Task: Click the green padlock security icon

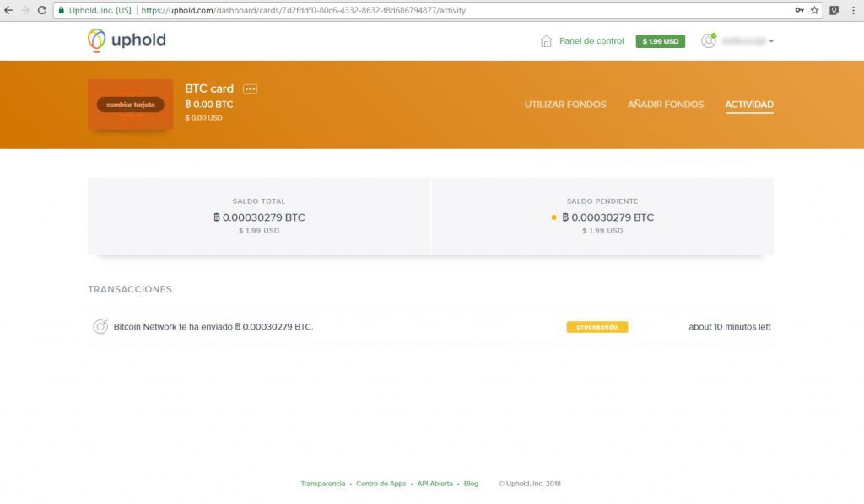Action: 61,10
